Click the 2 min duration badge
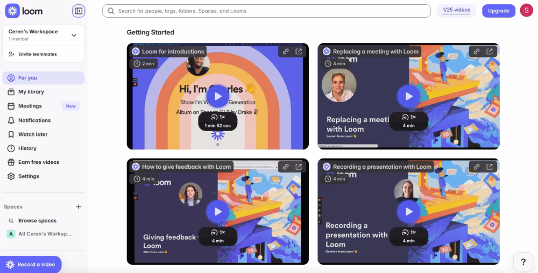538x273 pixels. (144, 64)
